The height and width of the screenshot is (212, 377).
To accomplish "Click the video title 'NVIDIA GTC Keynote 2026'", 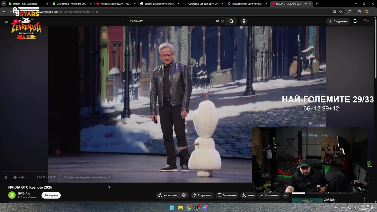I will 30,187.
